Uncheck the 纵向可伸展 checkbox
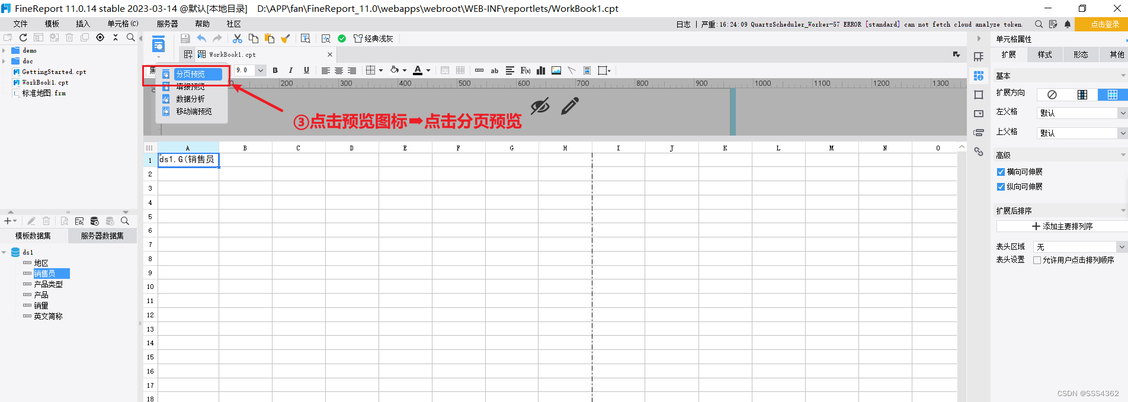Image resolution: width=1128 pixels, height=402 pixels. (x=1001, y=187)
